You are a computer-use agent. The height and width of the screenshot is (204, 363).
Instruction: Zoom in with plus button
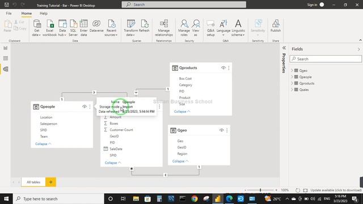(276, 190)
